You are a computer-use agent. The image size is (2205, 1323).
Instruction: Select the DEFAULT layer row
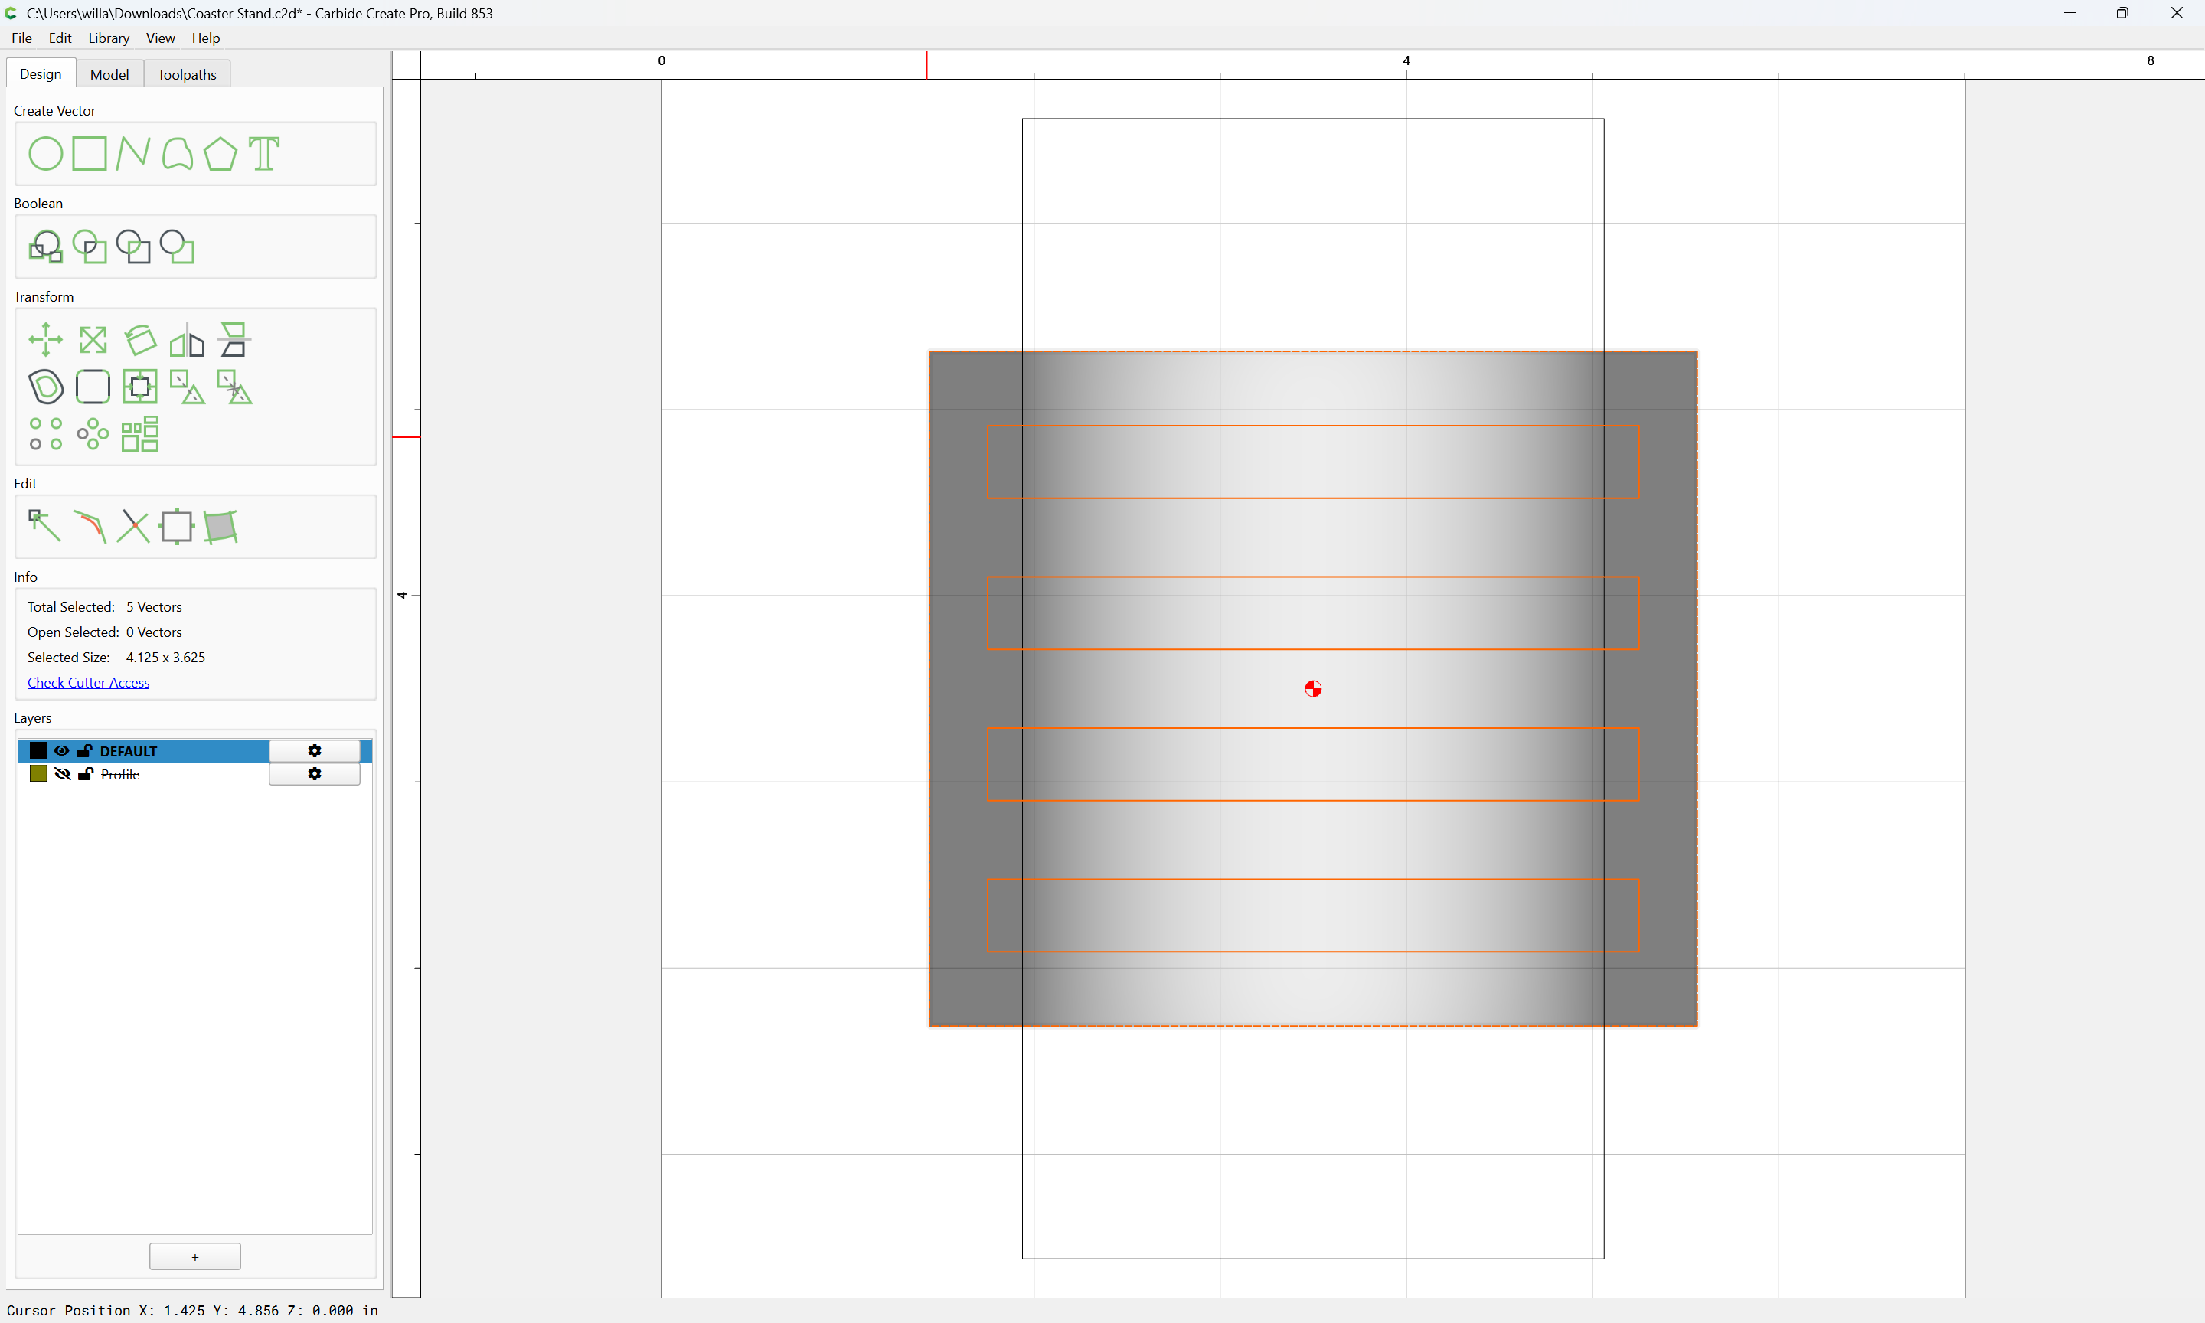click(x=195, y=750)
